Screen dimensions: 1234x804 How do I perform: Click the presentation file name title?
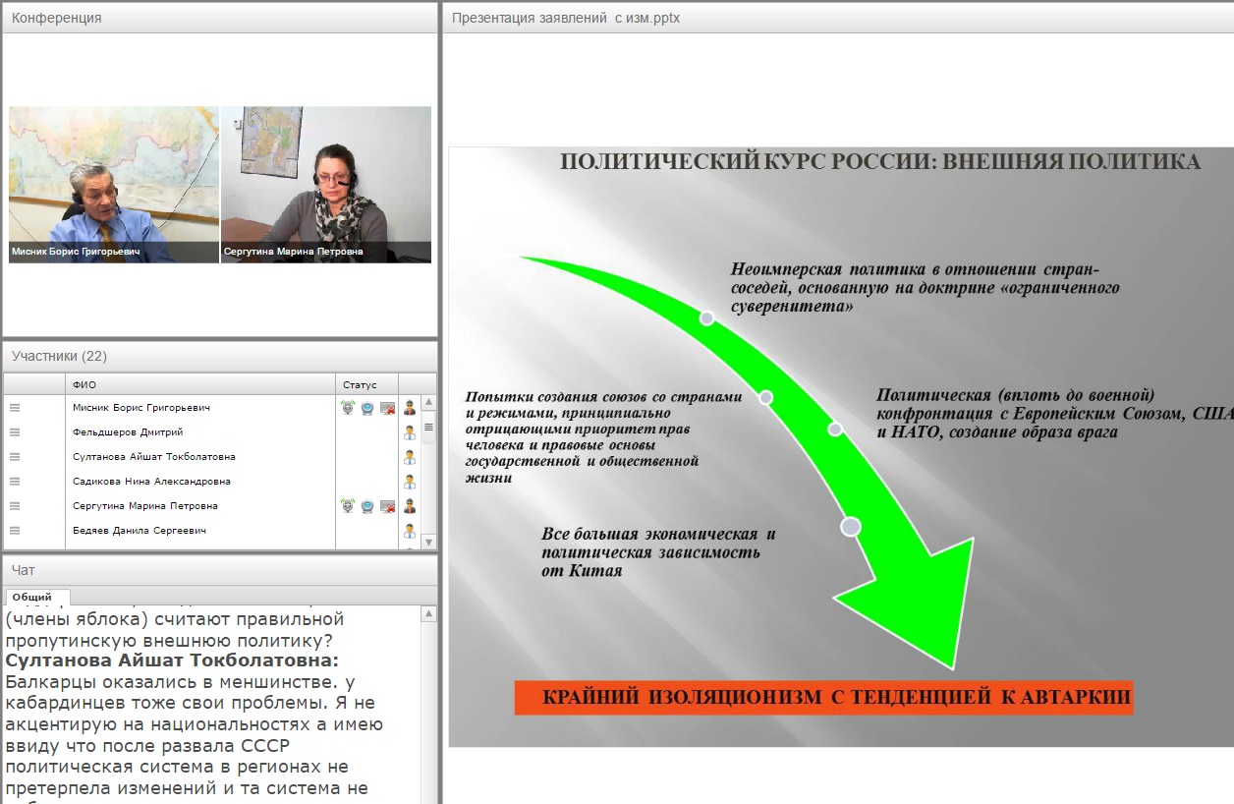click(x=565, y=18)
